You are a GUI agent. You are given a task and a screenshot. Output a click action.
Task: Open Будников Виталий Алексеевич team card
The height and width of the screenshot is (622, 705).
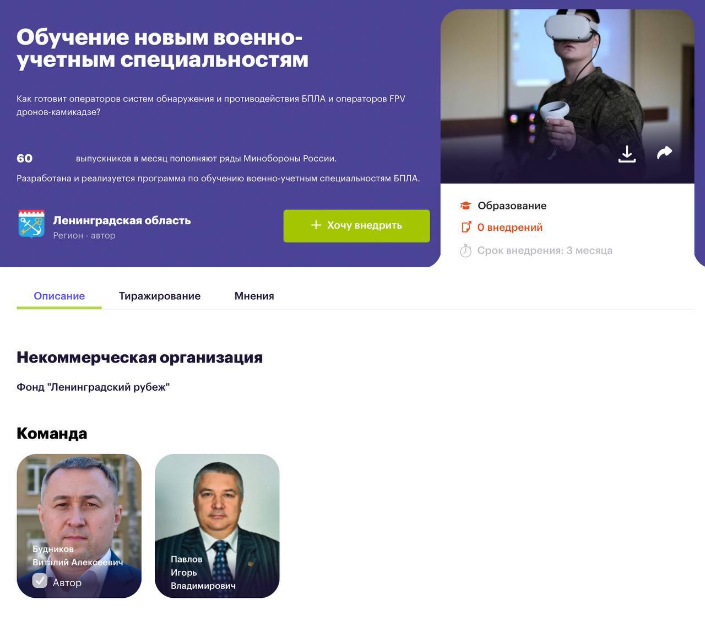click(x=79, y=526)
